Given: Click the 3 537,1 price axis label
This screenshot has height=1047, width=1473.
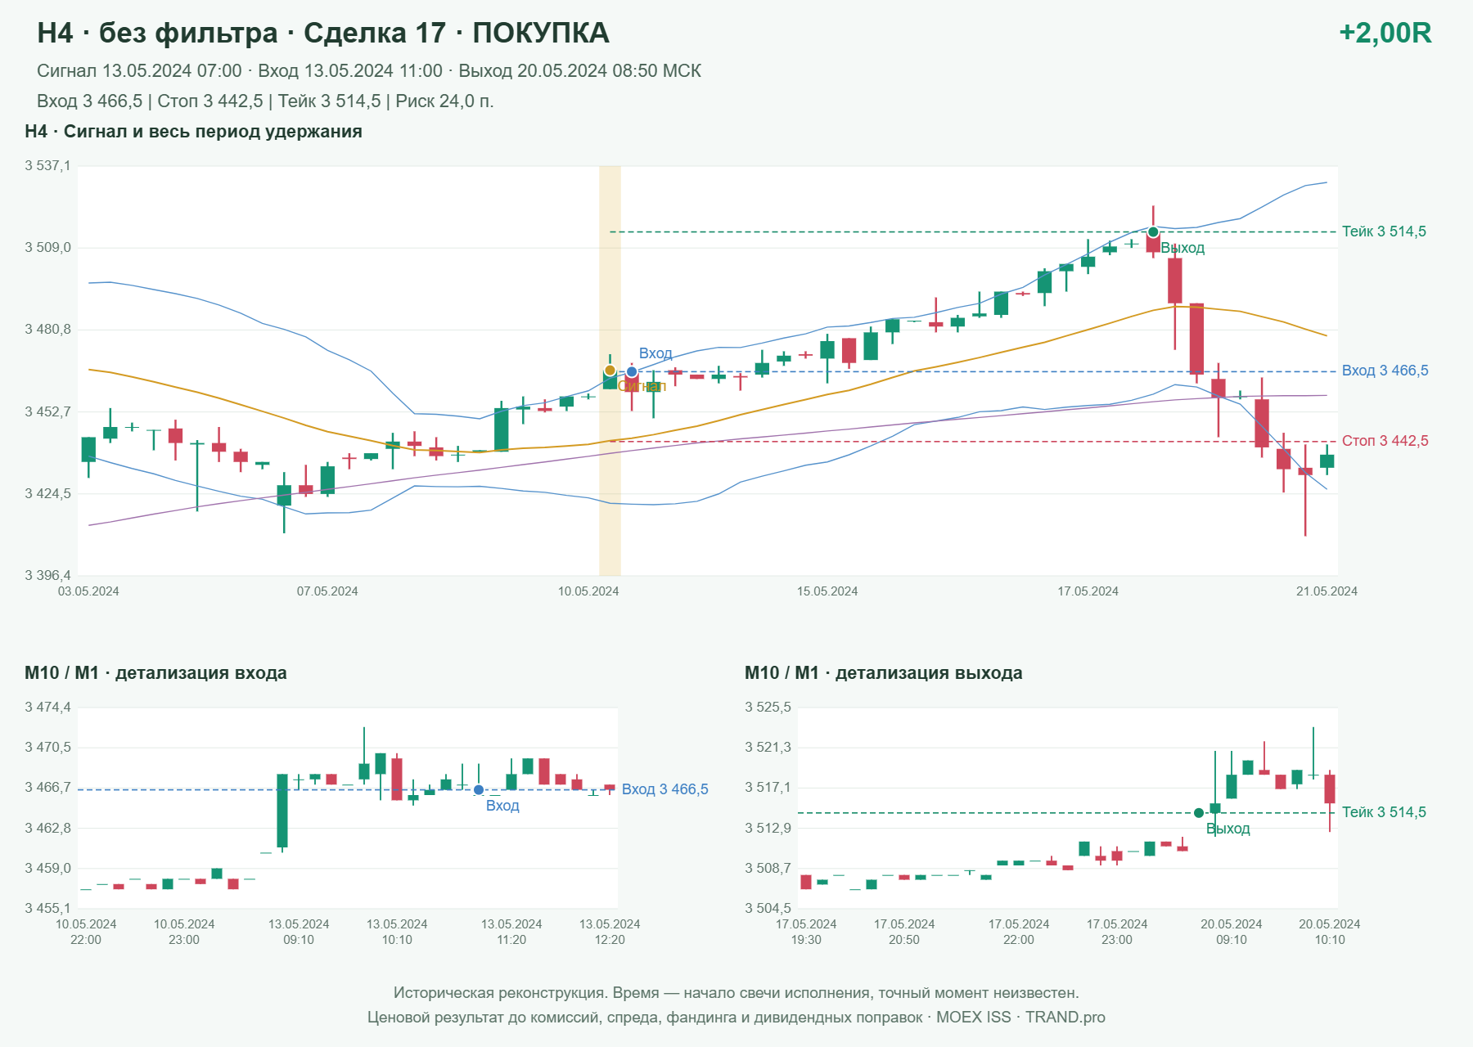Looking at the screenshot, I should pos(47,166).
